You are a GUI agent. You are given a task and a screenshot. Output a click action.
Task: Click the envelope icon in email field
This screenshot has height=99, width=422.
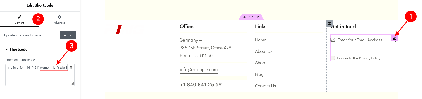(333, 40)
